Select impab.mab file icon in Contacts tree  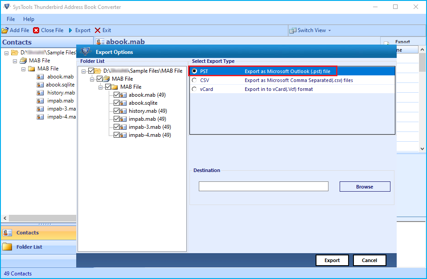pos(41,101)
